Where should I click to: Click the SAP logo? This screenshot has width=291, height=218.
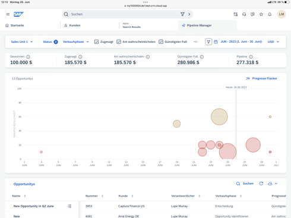(18, 14)
